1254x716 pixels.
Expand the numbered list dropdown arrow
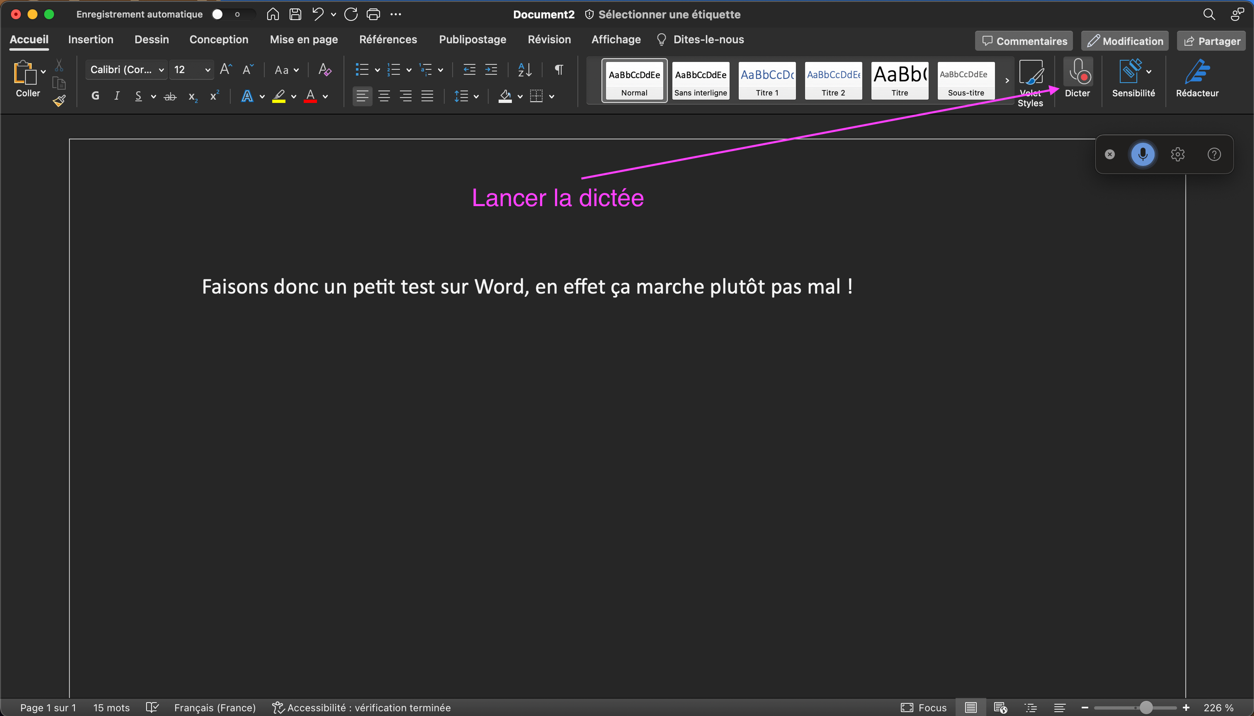coord(409,70)
